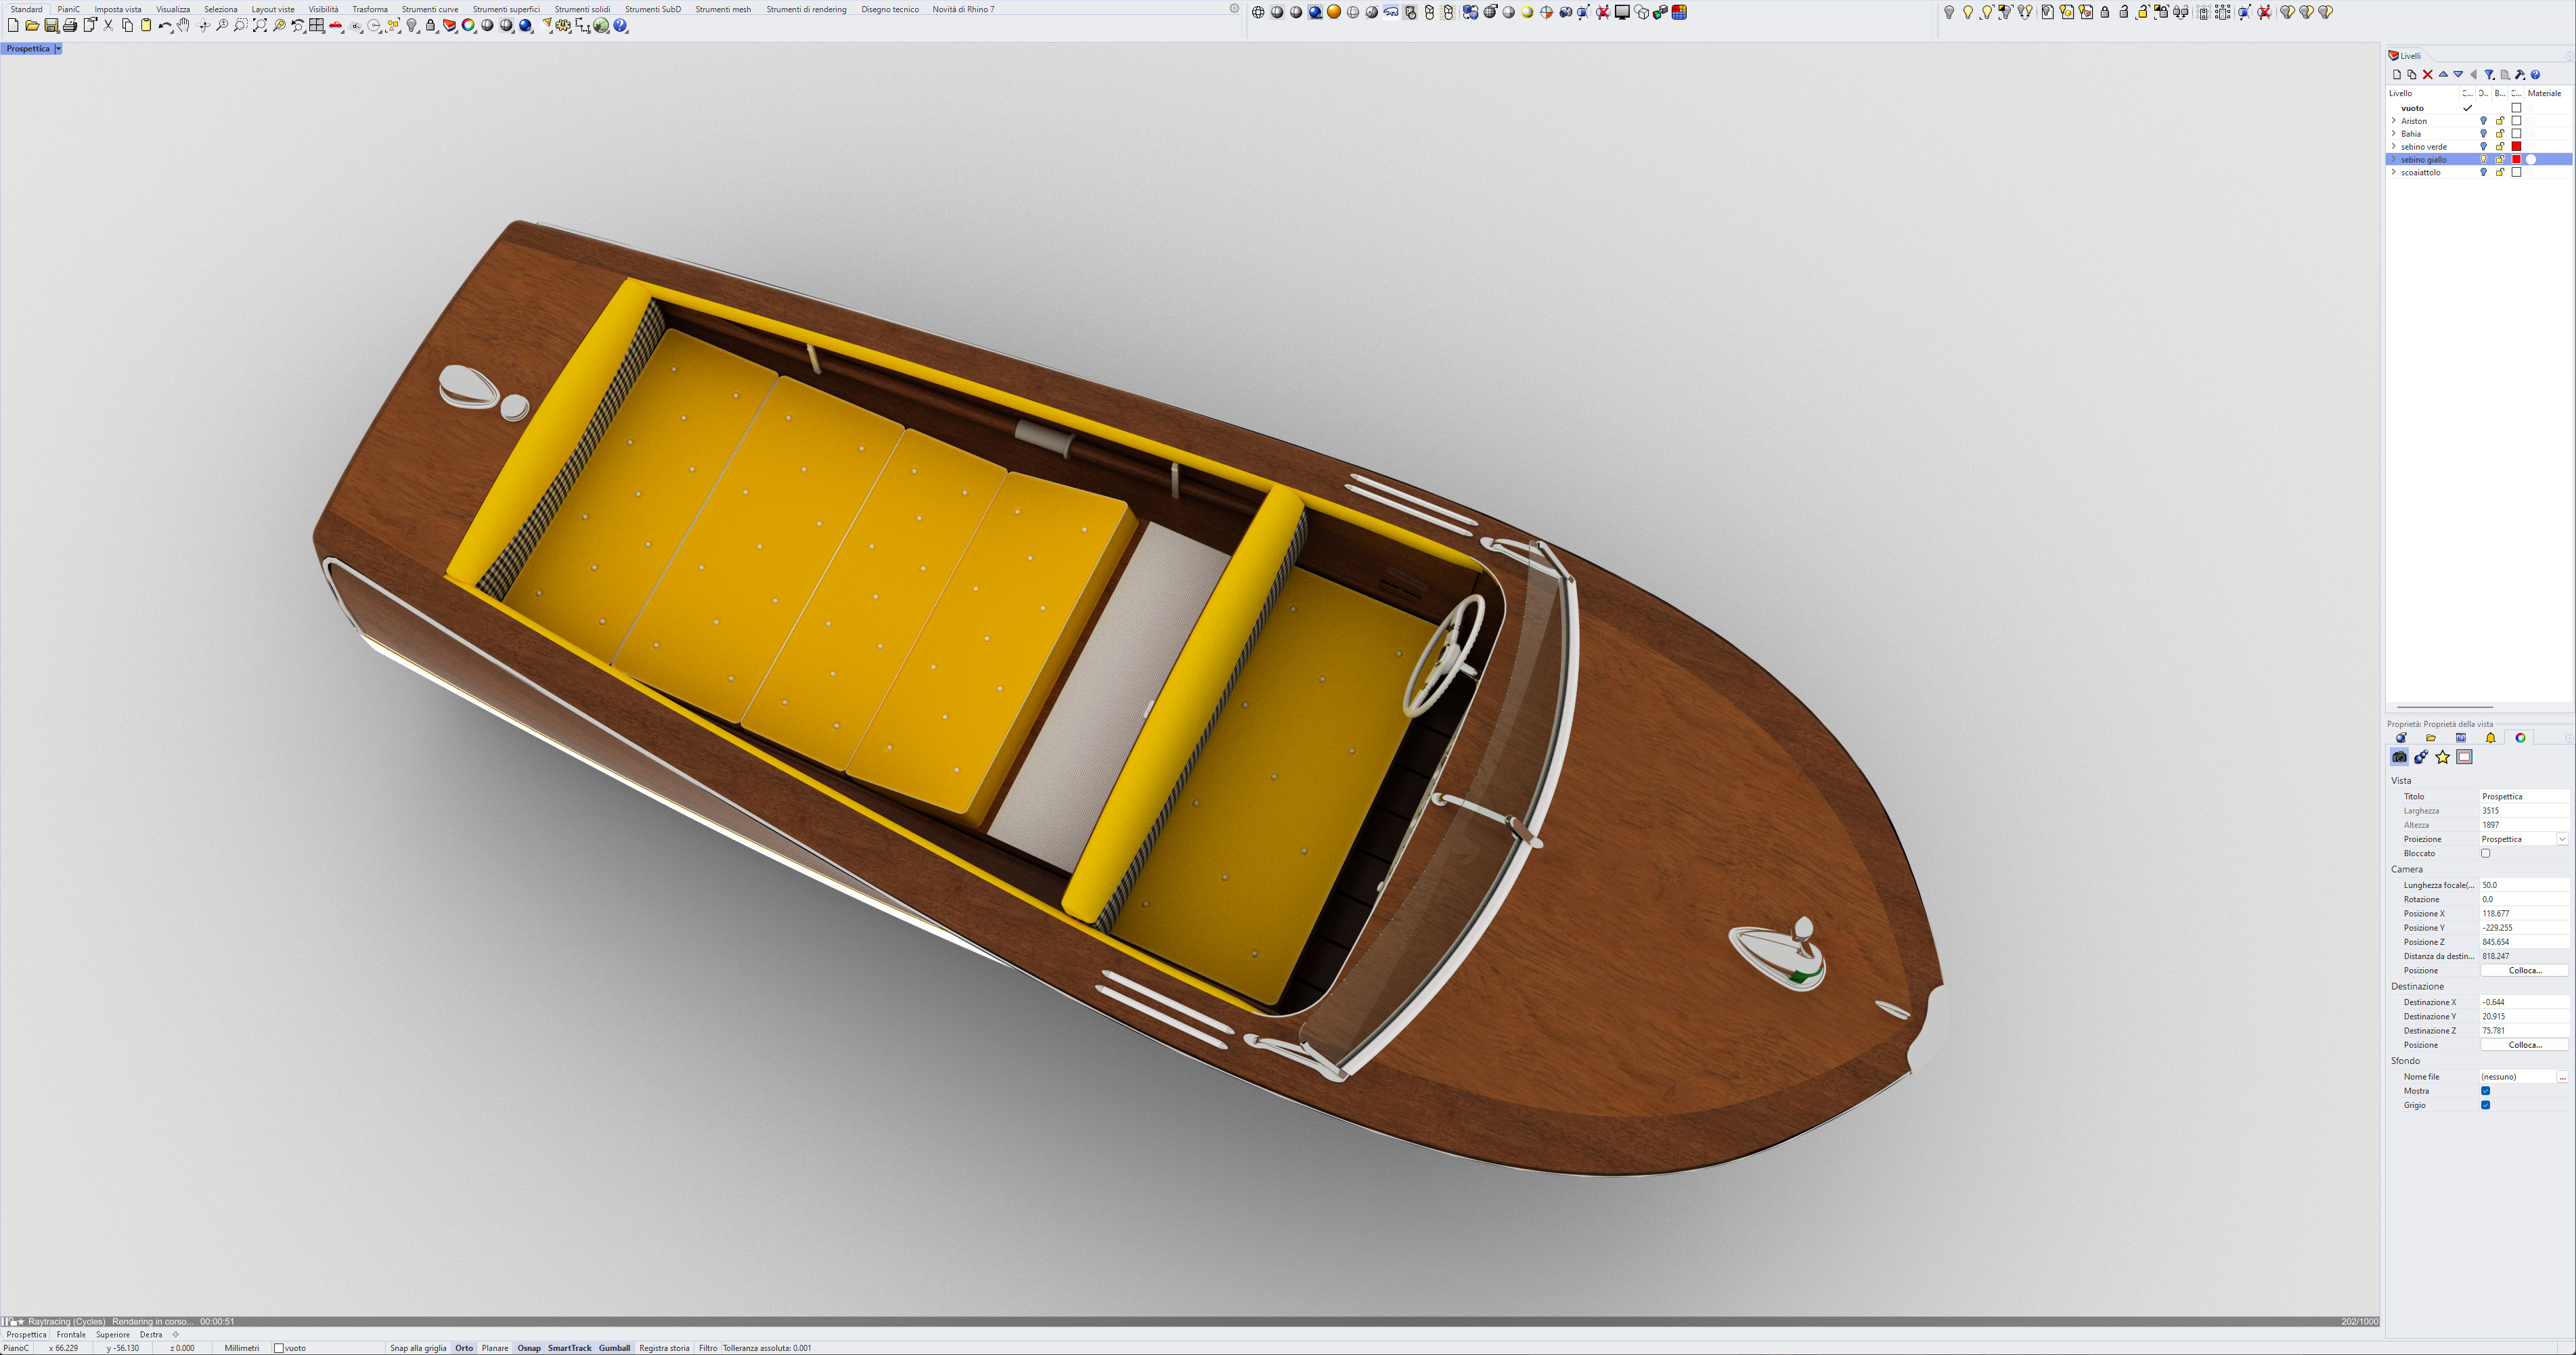The image size is (2576, 1355).
Task: Click the layer tools hammer icon
Action: [x=2520, y=75]
